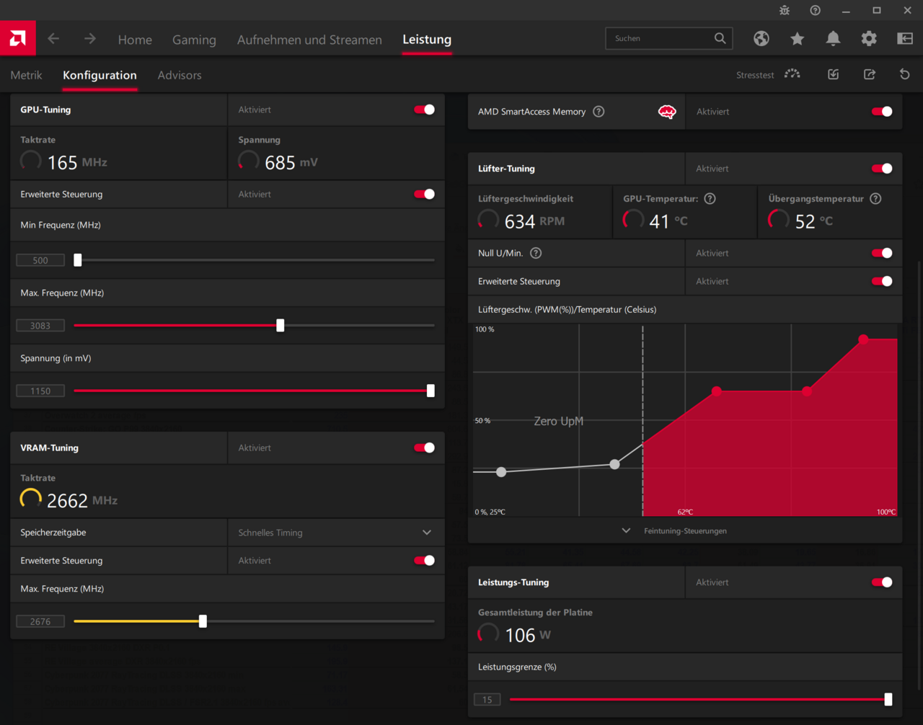Click the 106 W board power reading

point(528,635)
